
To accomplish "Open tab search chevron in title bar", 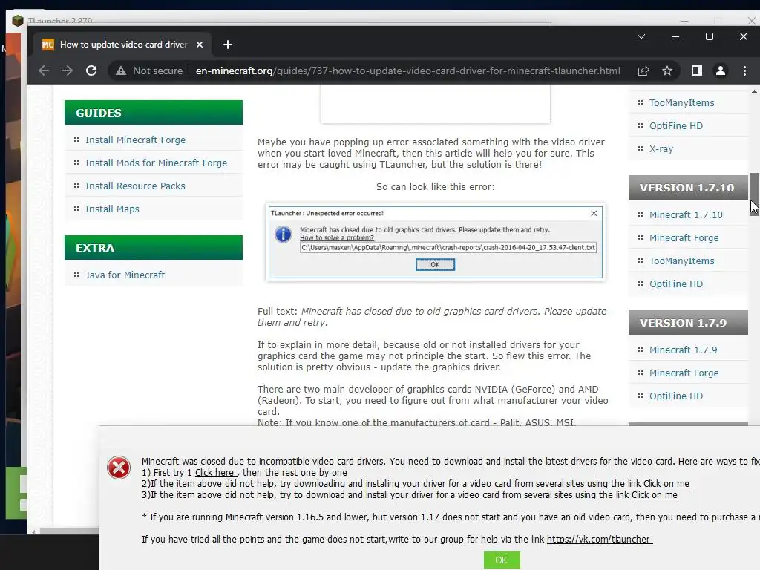I will coord(641,36).
